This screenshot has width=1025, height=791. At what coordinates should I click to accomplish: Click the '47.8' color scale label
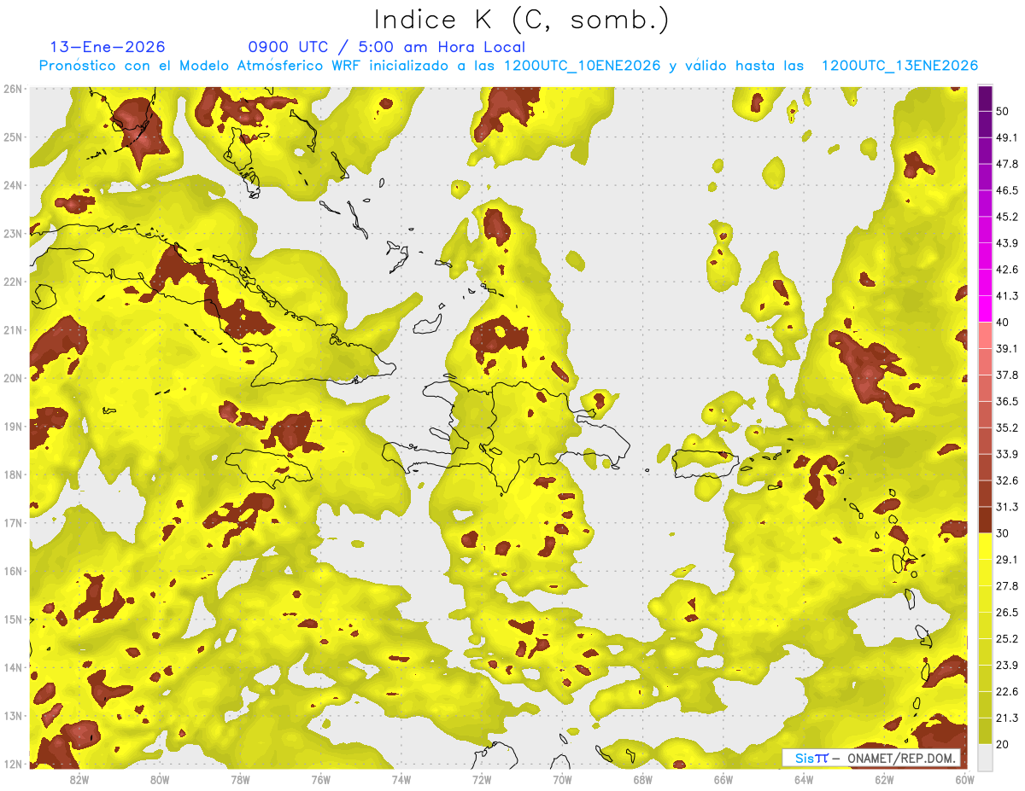click(x=1006, y=164)
